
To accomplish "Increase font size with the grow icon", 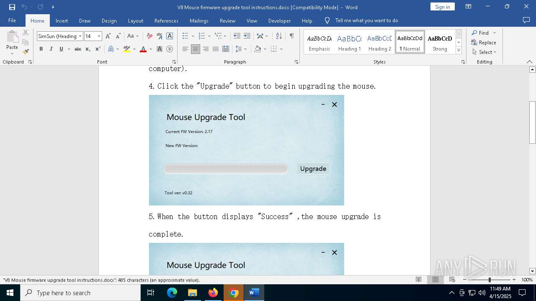I will 108,36.
